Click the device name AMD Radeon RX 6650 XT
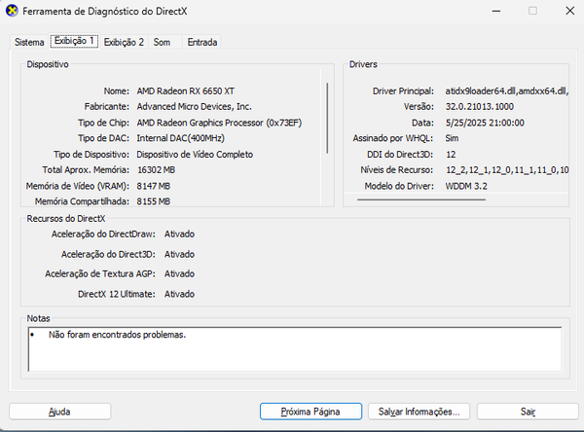Image resolution: width=584 pixels, height=432 pixels. pos(186,91)
